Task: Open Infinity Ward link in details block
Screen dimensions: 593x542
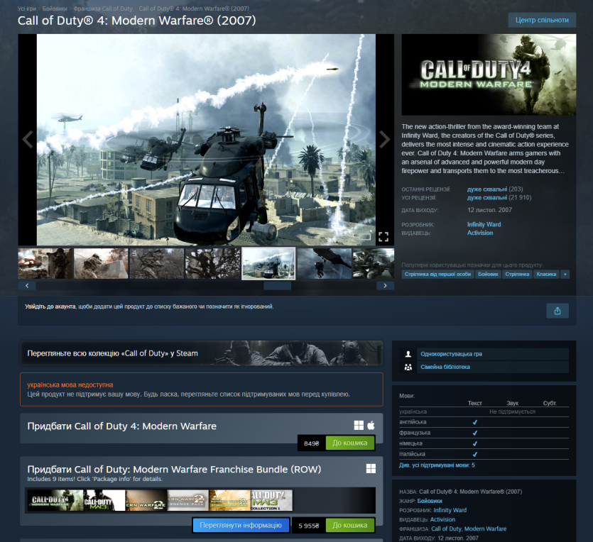Action: point(450,510)
